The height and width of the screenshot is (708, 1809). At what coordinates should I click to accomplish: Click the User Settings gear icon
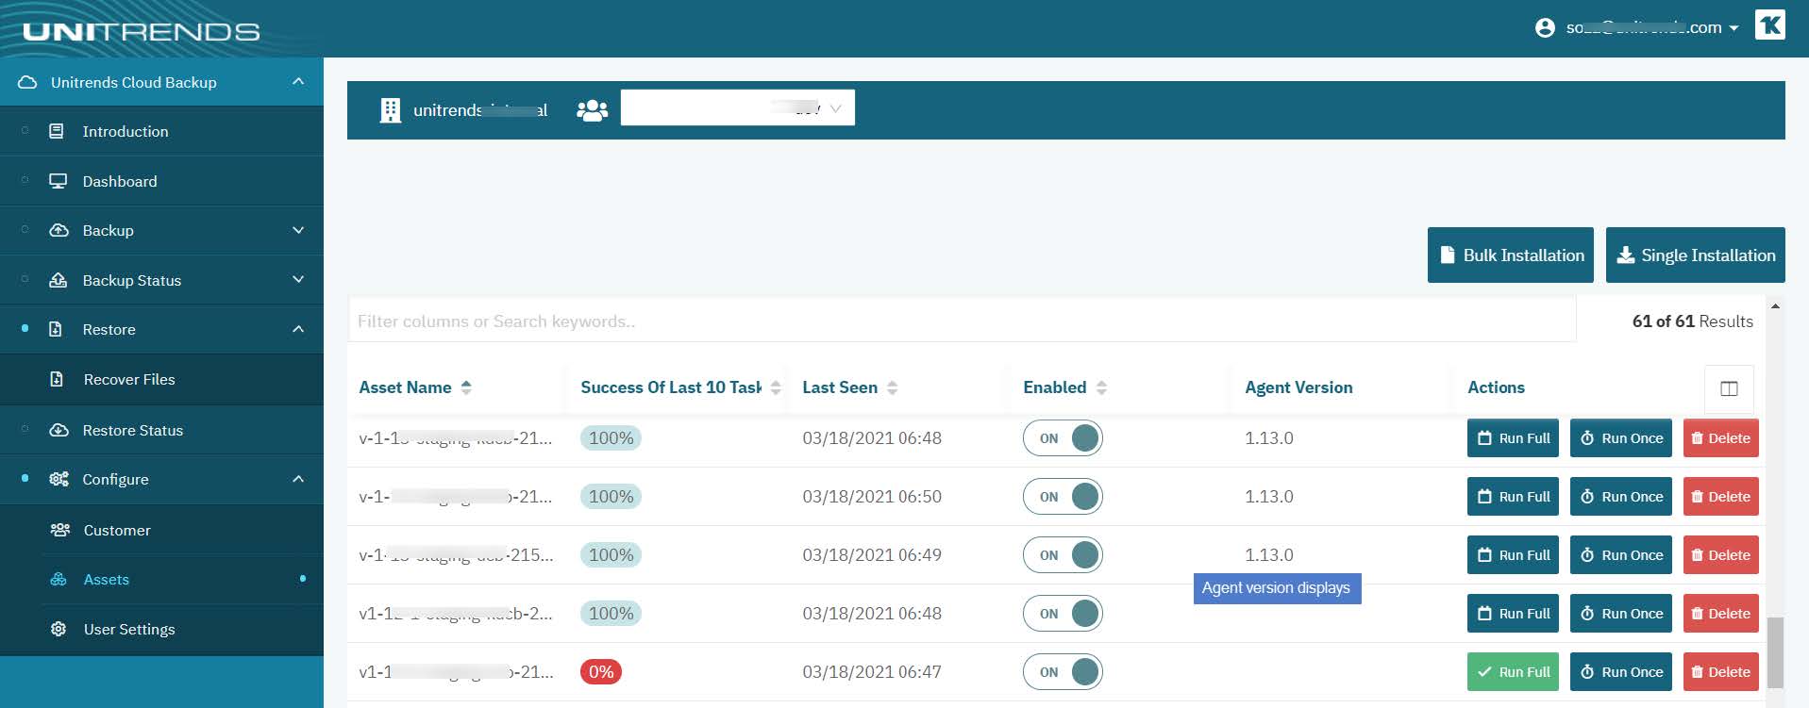coord(59,629)
